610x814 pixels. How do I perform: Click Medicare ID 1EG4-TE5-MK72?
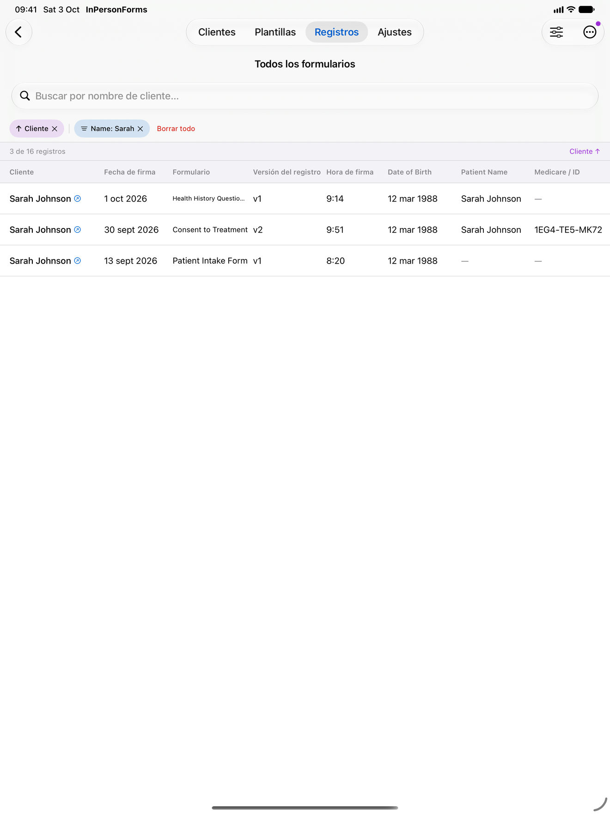click(568, 229)
